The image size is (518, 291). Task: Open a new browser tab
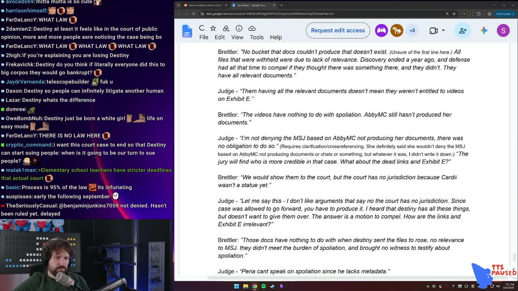point(281,5)
